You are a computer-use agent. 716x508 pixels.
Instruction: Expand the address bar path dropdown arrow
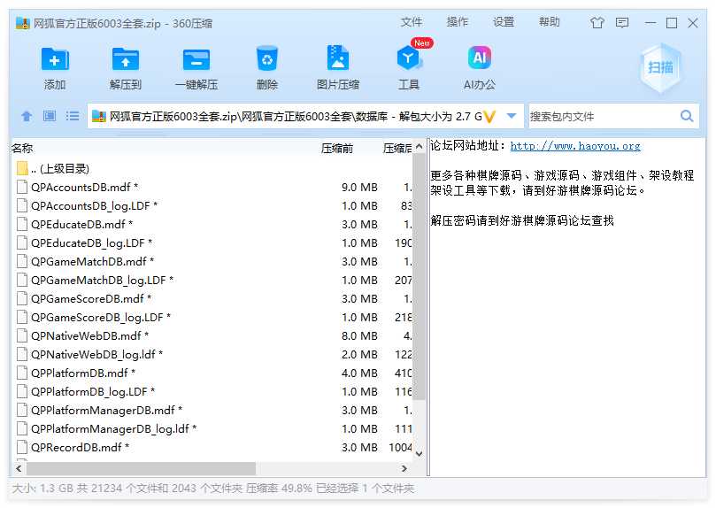point(512,116)
